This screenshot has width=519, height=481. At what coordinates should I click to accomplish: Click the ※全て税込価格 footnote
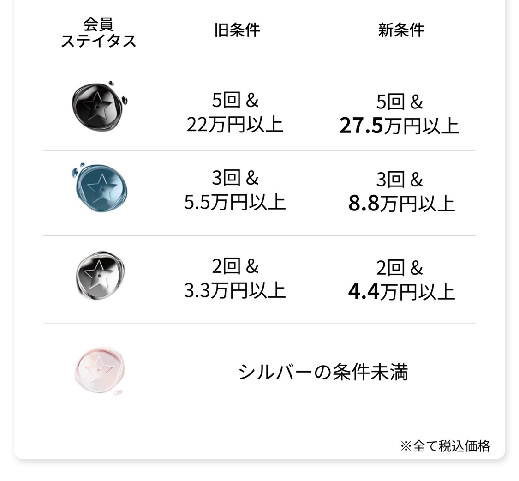(445, 446)
